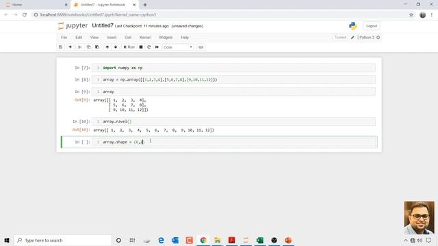Open Excel from the taskbar
Viewport: 438px width, 246px height.
click(x=260, y=240)
